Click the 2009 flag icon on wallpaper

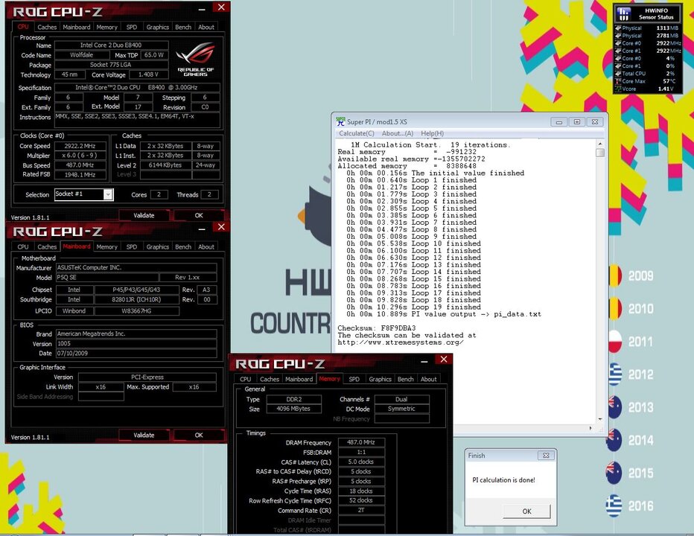(x=615, y=275)
